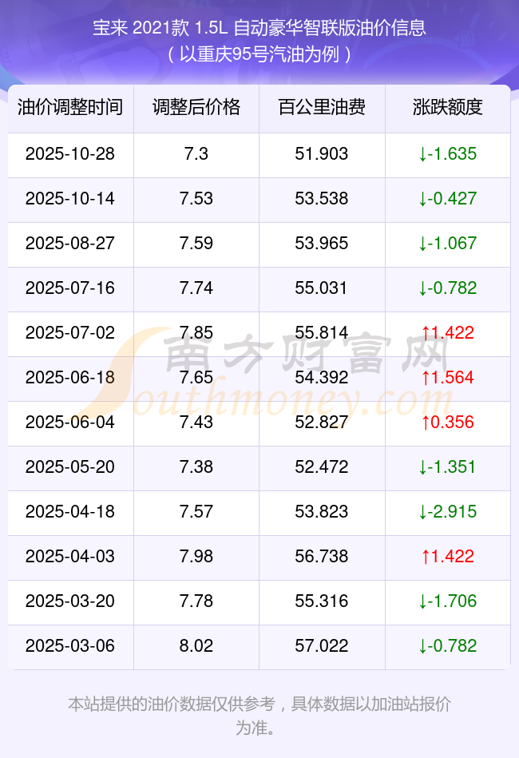The image size is (519, 758).
Task: Select the date 2025-06-04
Action: click(x=70, y=423)
